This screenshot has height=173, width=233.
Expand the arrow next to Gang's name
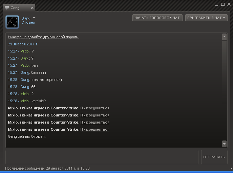tap(34, 18)
